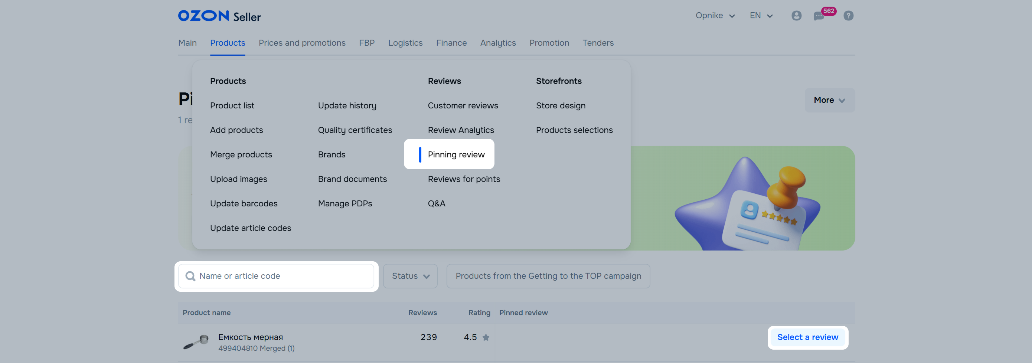Expand the Opnike account dropdown
Viewport: 1032px width, 363px height.
click(715, 16)
